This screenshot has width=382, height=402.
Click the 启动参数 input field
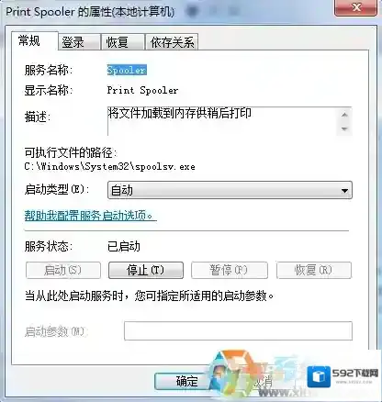point(238,330)
